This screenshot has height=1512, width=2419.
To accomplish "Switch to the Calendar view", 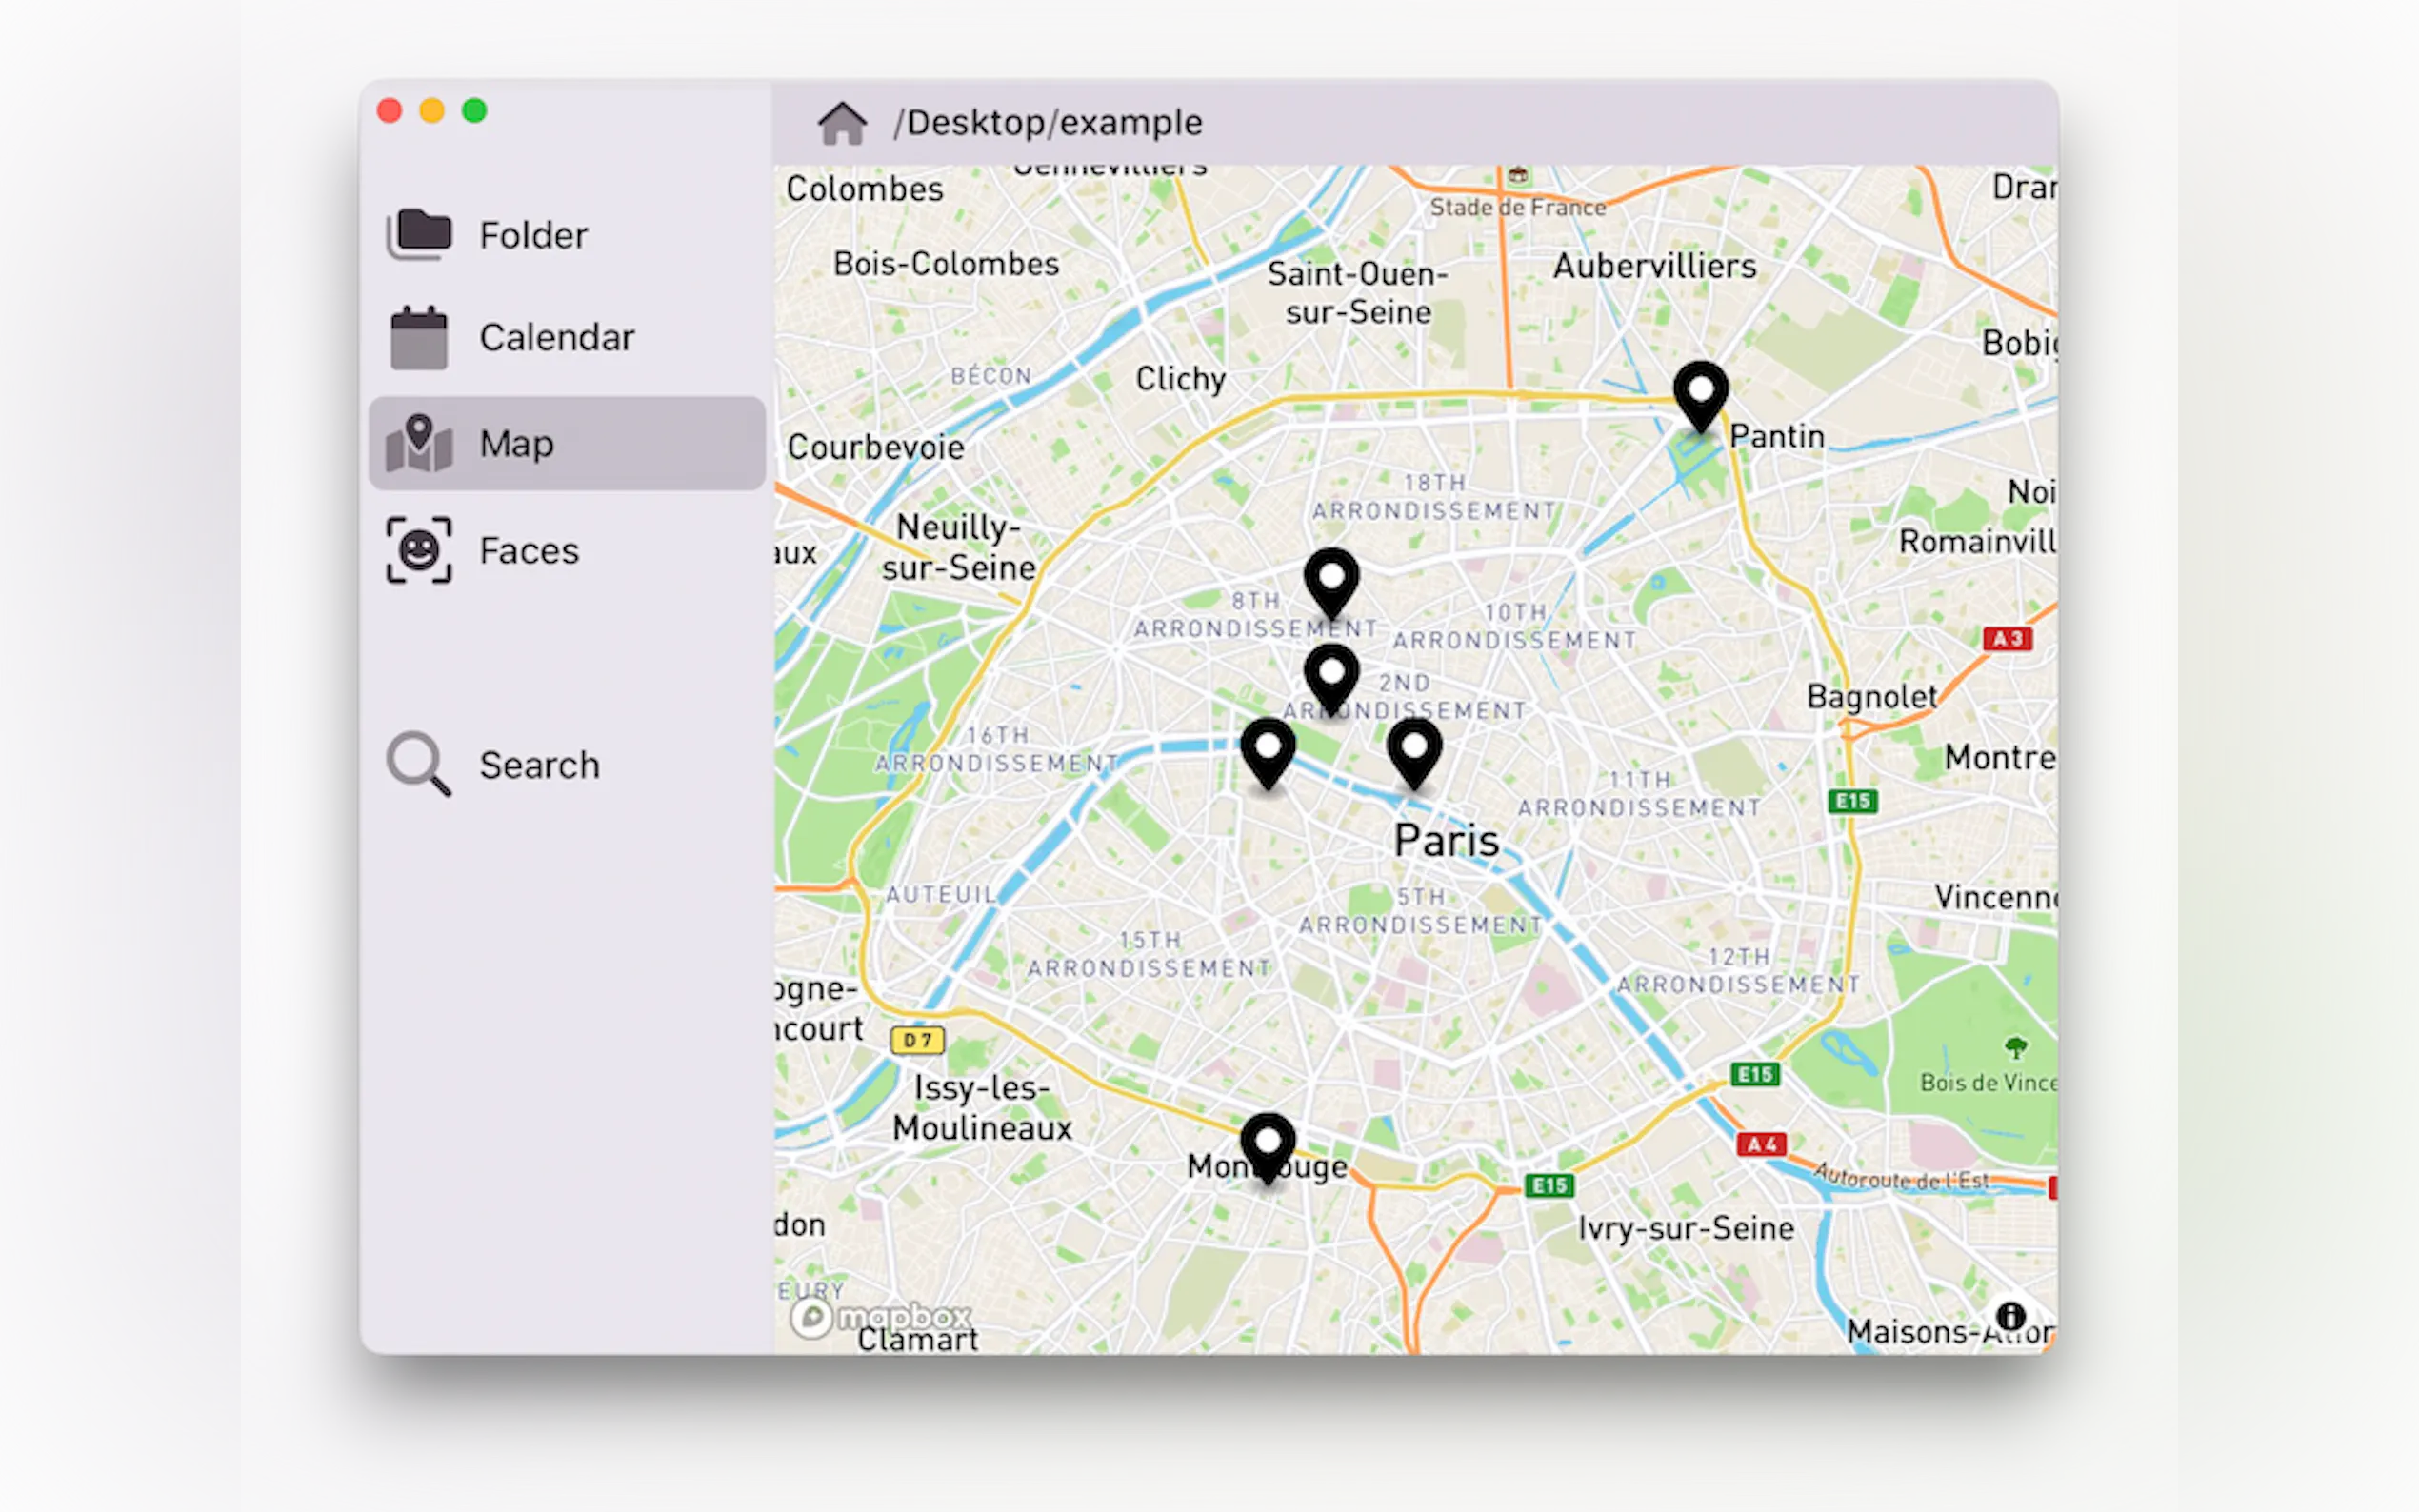I will 566,338.
